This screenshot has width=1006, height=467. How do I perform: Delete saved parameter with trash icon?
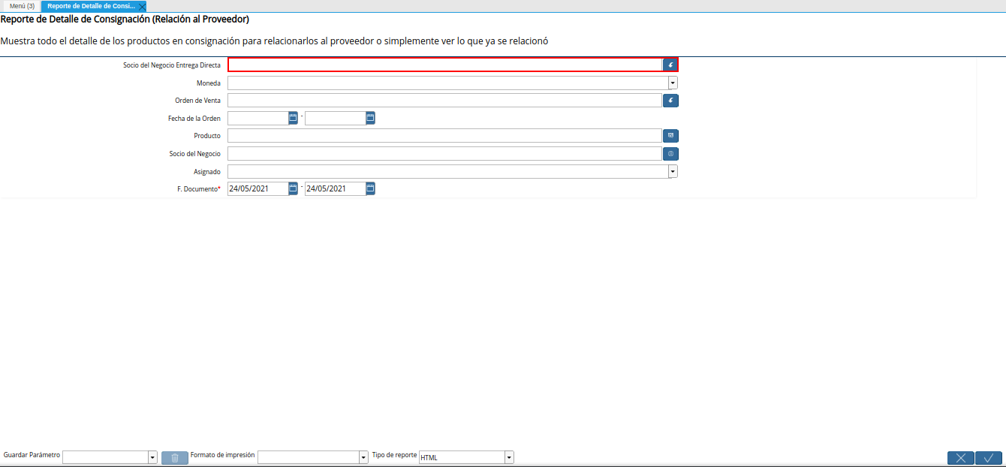click(175, 458)
